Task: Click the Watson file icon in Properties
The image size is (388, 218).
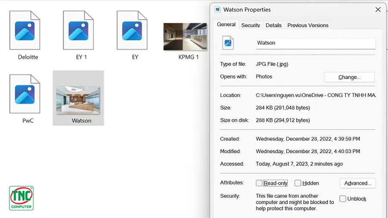Action: coord(228,43)
